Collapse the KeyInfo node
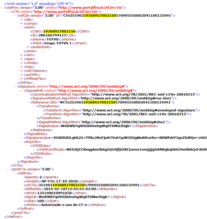207x219 pixels. [x=21, y=142]
